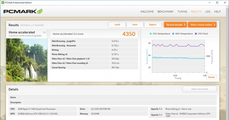229x120 pixels.
Task: Click the 30.0 fps value
Action: click(115, 59)
